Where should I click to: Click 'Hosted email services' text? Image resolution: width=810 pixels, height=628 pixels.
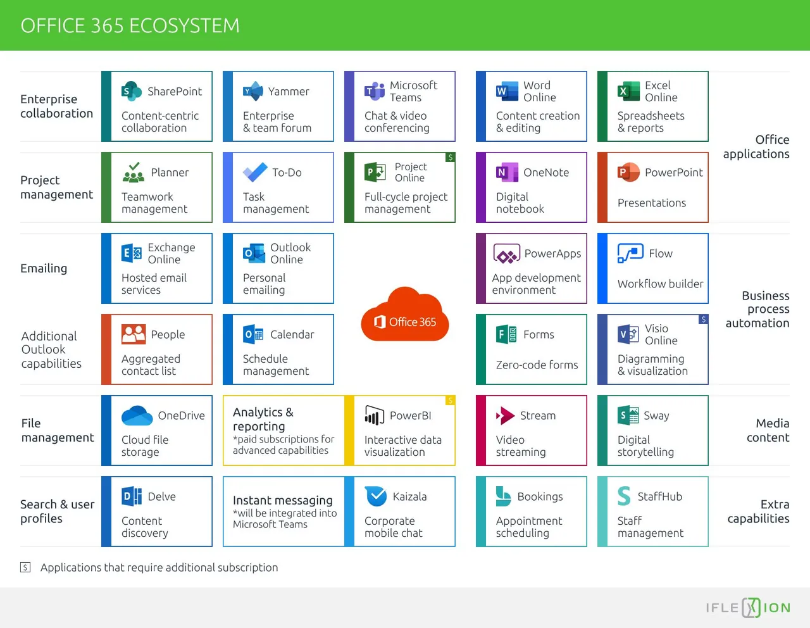coord(154,284)
